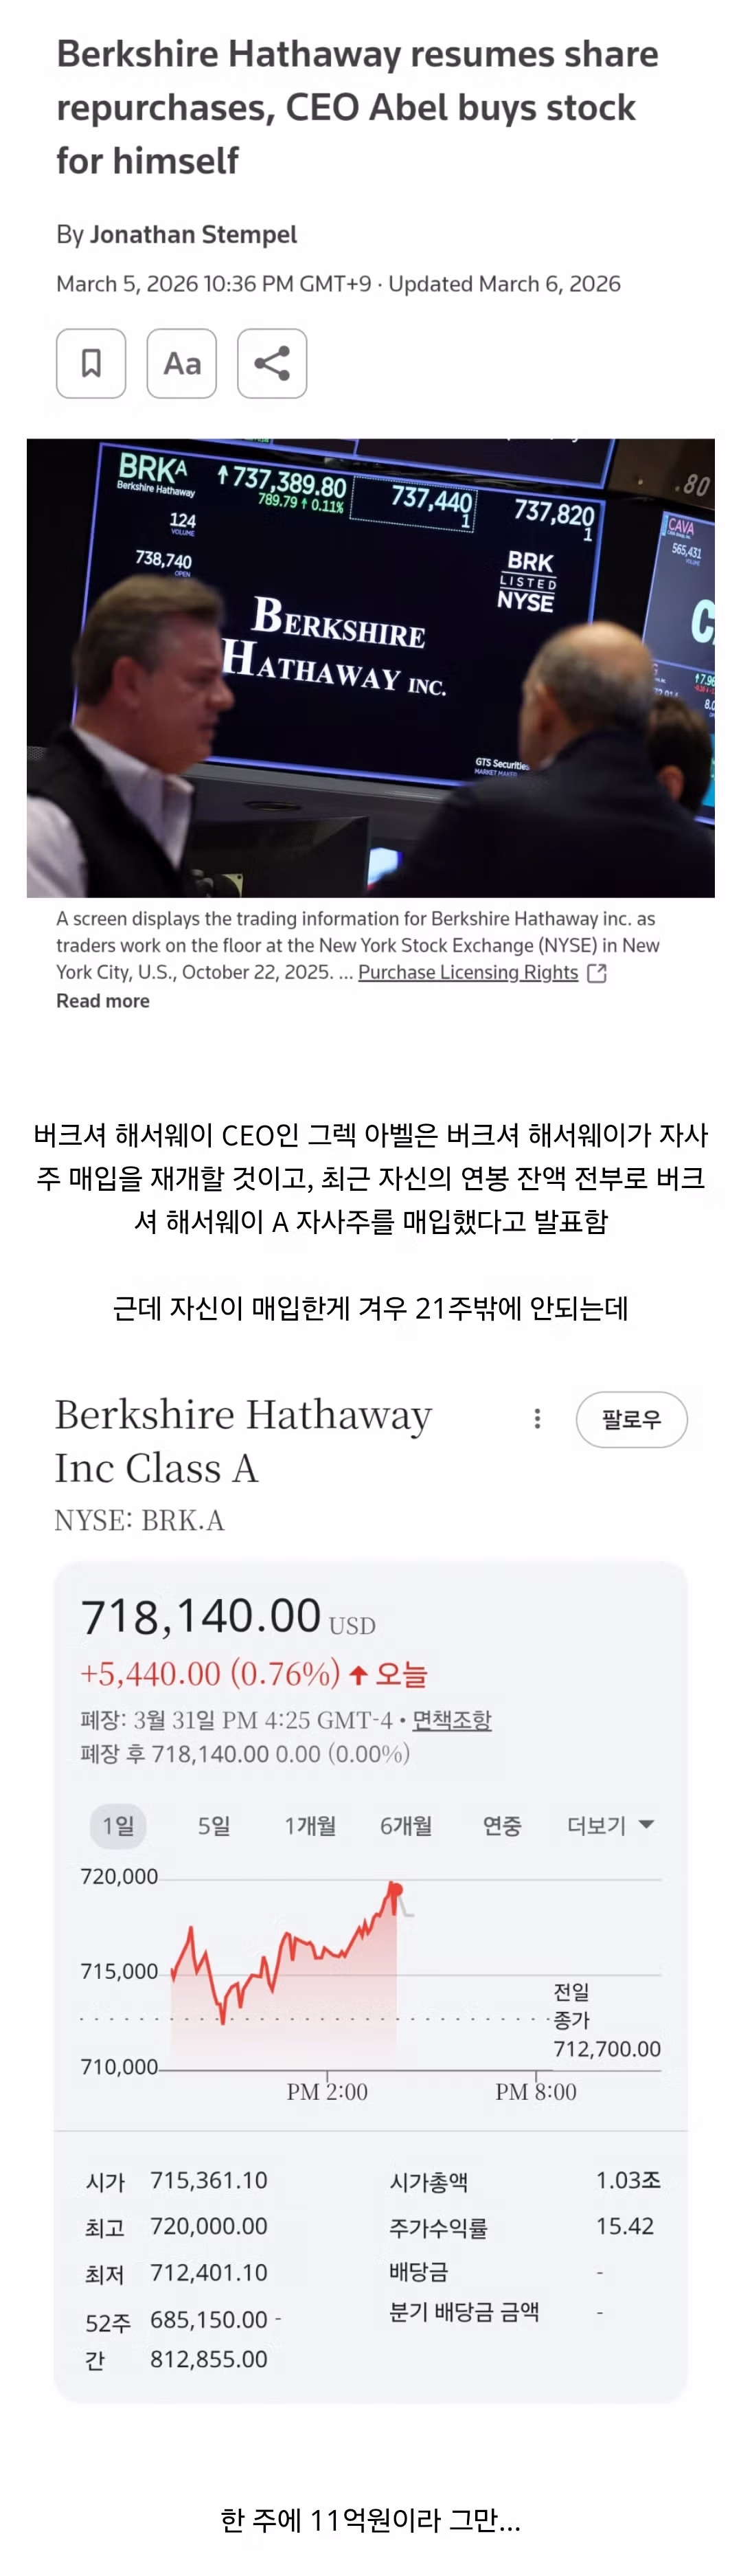Expand the 더보기 dropdown arrow
Screen dimensions: 741x2576
tap(647, 1824)
